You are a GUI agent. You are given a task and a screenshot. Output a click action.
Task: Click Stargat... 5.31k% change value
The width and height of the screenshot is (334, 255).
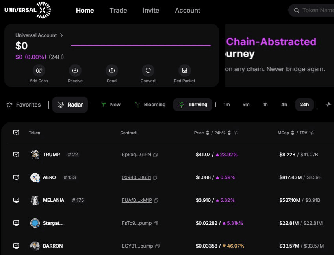[235, 223]
